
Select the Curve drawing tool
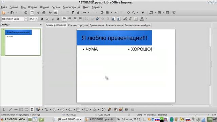[x=38, y=109]
